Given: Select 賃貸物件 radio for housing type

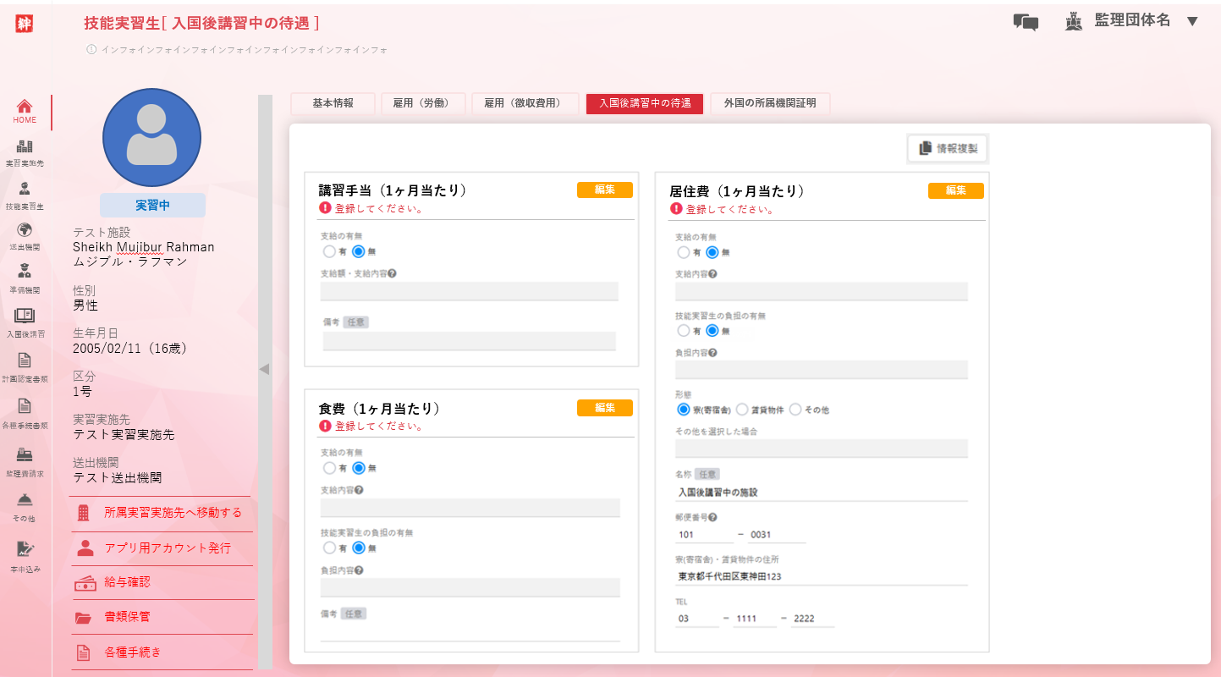Looking at the screenshot, I should click(x=742, y=410).
